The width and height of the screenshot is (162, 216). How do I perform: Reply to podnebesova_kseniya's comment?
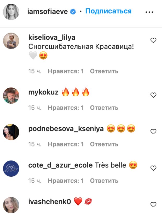coord(104,144)
